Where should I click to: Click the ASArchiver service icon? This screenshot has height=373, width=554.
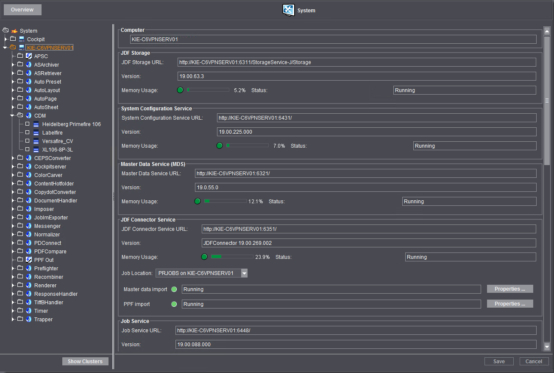pyautogui.click(x=28, y=65)
